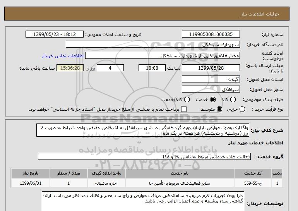The image size is (298, 211).
Task: Click the service name cell سایر فعالیت‌های مربوط به تأمین جا
Action: (x=180, y=183)
